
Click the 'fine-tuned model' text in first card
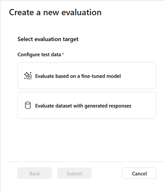(x=101, y=76)
